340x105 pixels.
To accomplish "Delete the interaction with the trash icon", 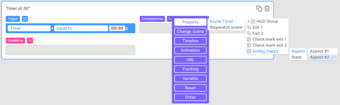I will click(x=267, y=8).
